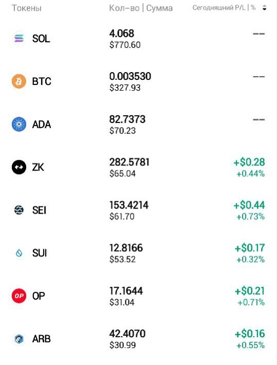The width and height of the screenshot is (277, 365).
Task: Tap the red OP token icon
Action: tap(19, 296)
